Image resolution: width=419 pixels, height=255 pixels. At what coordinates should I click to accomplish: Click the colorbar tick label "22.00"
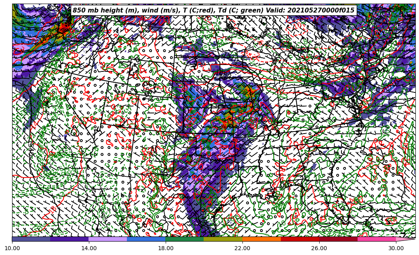pyautogui.click(x=242, y=248)
